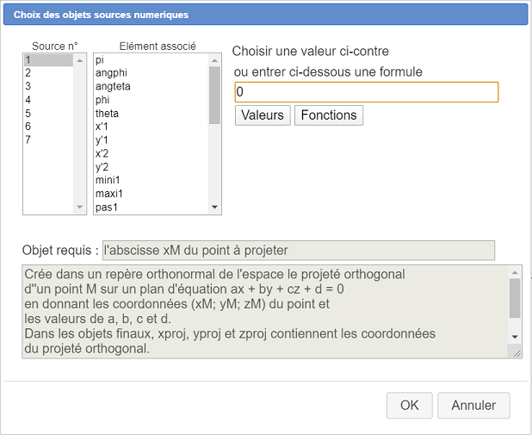Click the up arrow of the description text area
Viewport: 532px width, 435px height.
click(x=515, y=273)
